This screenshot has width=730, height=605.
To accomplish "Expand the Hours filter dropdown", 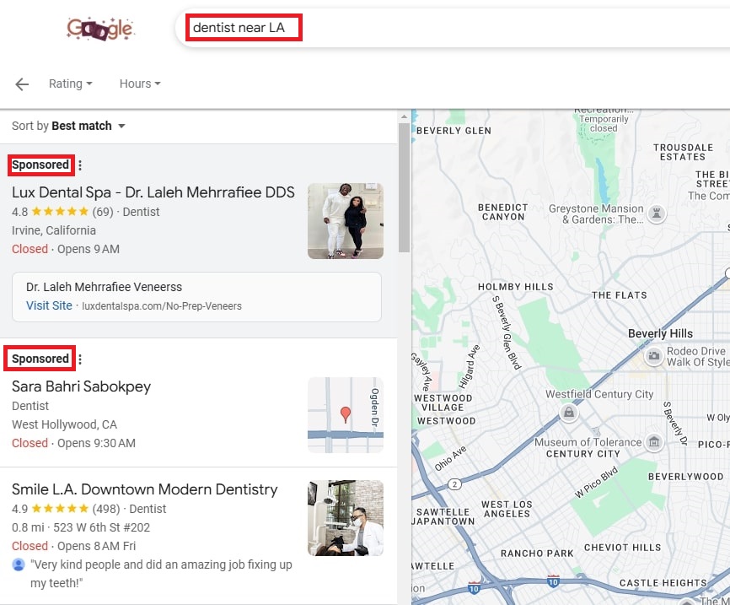I will [140, 84].
